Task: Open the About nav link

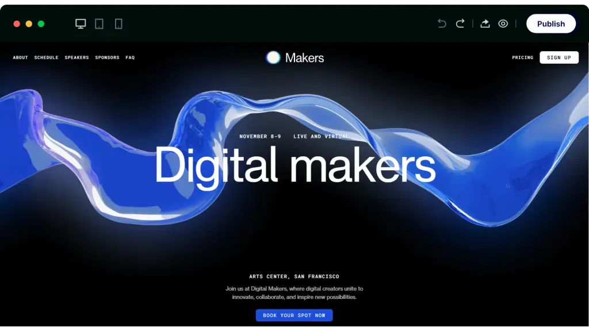Action: click(20, 57)
